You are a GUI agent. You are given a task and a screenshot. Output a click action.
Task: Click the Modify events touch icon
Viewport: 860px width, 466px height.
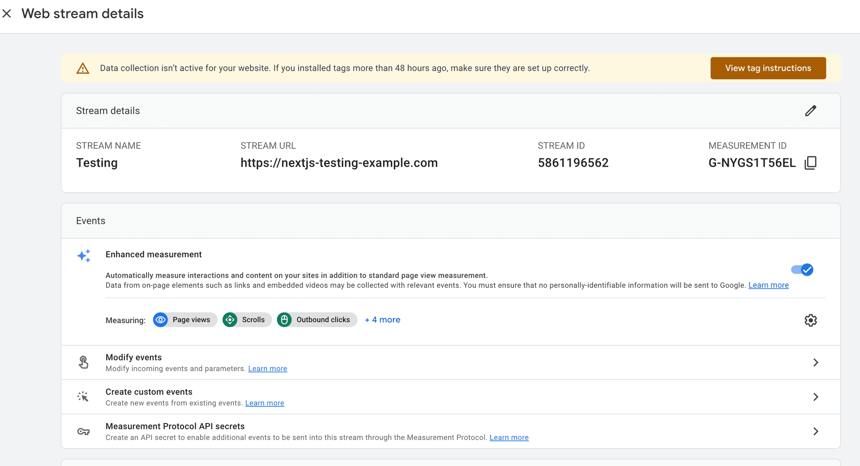pos(84,362)
